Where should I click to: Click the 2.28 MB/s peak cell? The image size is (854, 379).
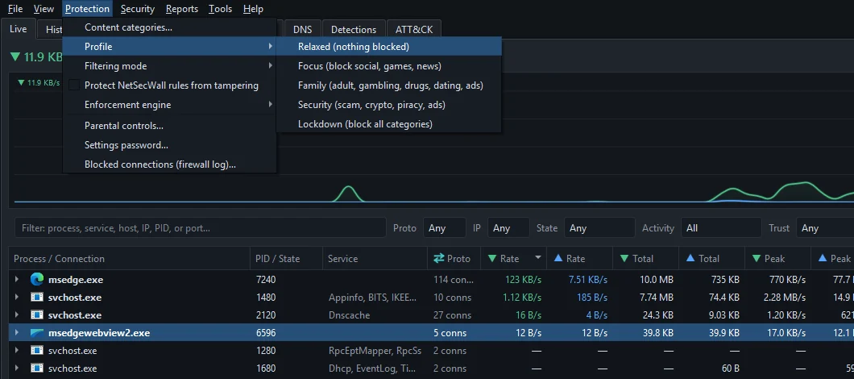coord(784,298)
